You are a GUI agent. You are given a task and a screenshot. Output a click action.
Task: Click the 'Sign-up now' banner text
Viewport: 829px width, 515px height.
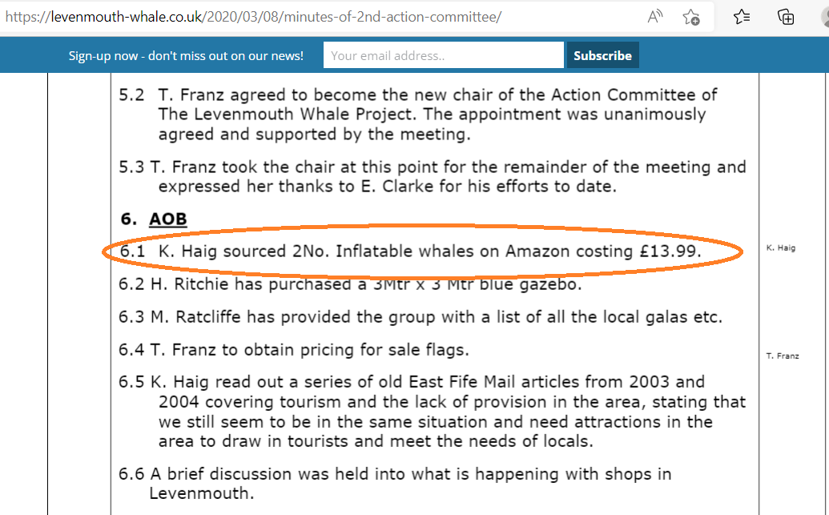click(186, 55)
